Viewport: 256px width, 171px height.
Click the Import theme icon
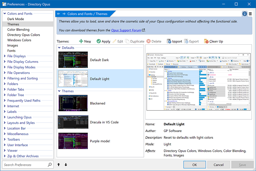(169, 41)
